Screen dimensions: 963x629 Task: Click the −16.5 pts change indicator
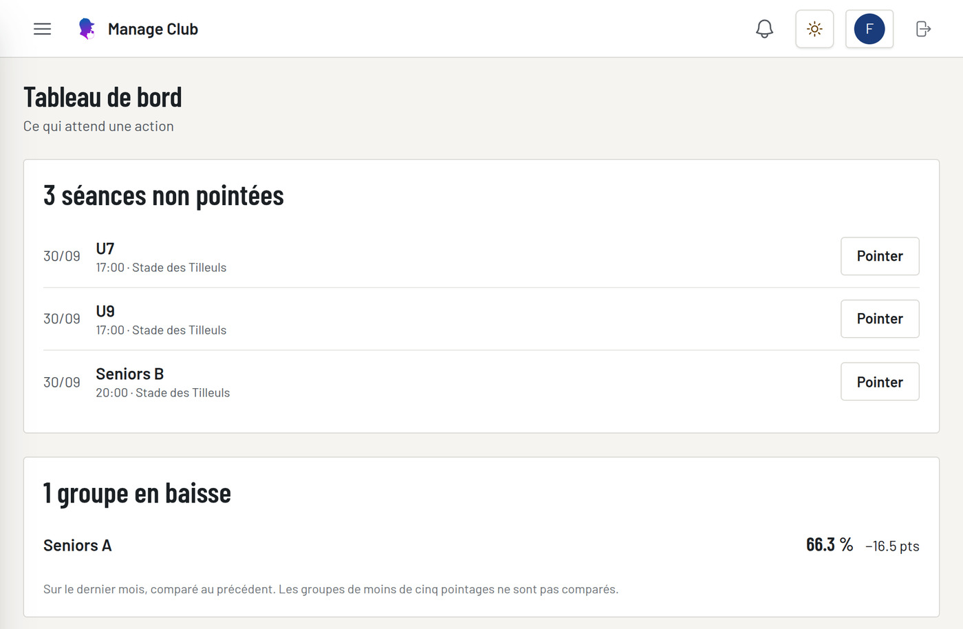click(892, 546)
